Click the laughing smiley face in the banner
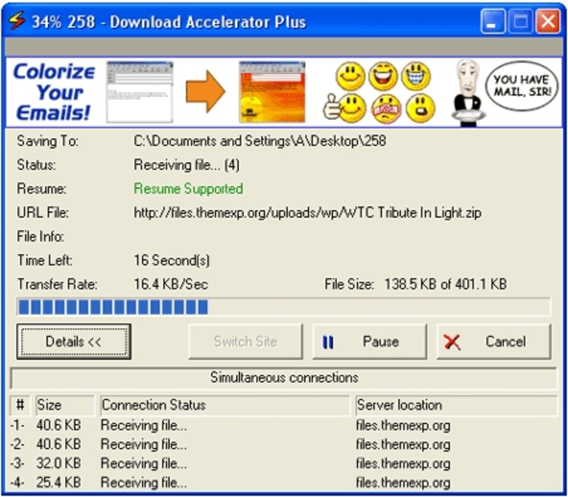Screen dimensions: 568x497 (x=383, y=76)
